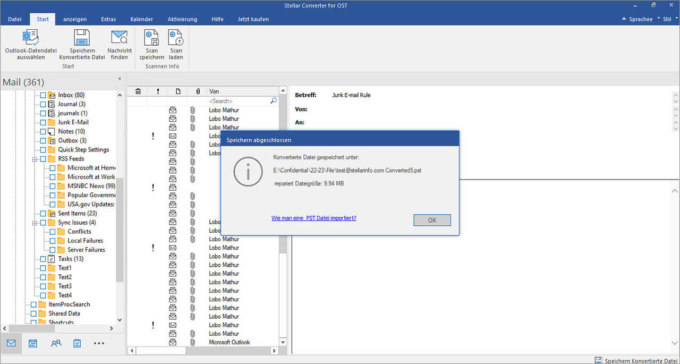
Task: Open Contacts view icon at bottom
Action: pyautogui.click(x=56, y=343)
